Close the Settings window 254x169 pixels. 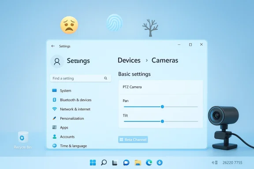coord(202,44)
